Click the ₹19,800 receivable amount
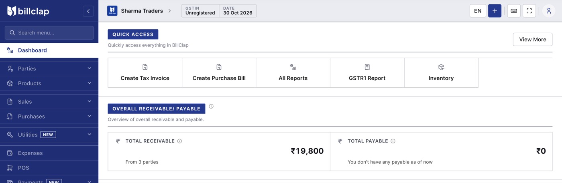 pyautogui.click(x=307, y=151)
